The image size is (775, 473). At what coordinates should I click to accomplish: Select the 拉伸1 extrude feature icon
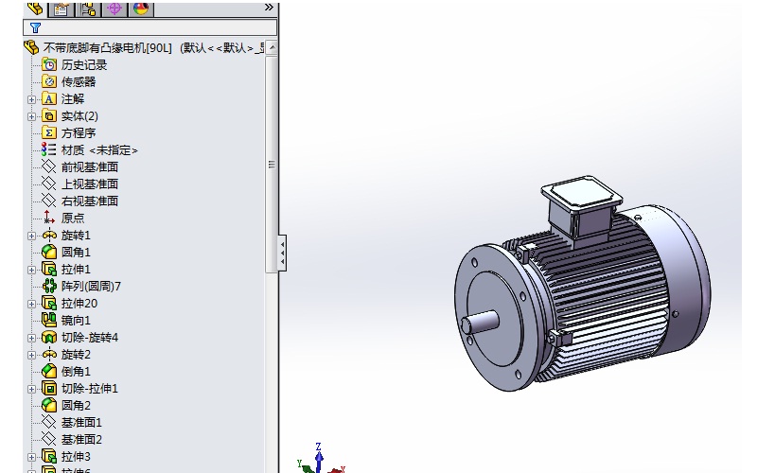[49, 269]
